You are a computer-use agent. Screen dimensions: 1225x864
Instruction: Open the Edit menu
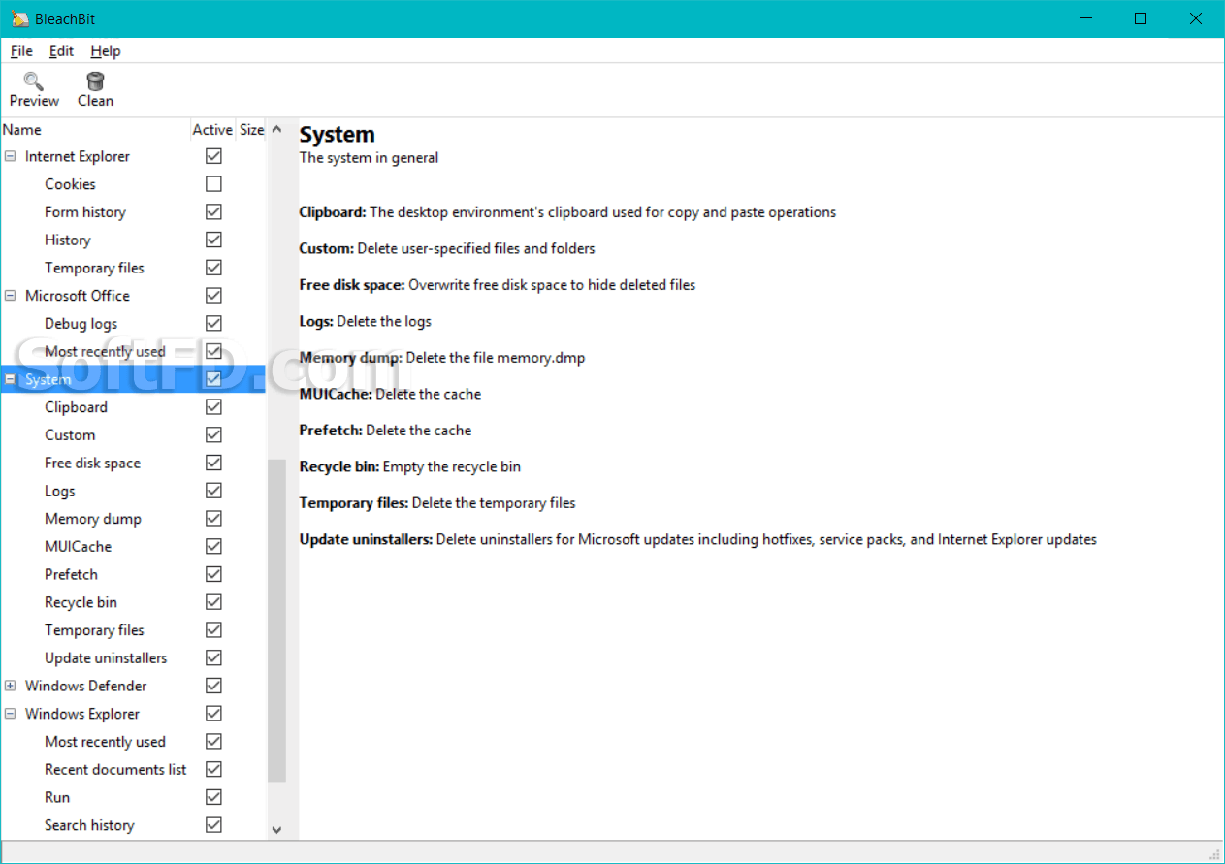tap(61, 51)
